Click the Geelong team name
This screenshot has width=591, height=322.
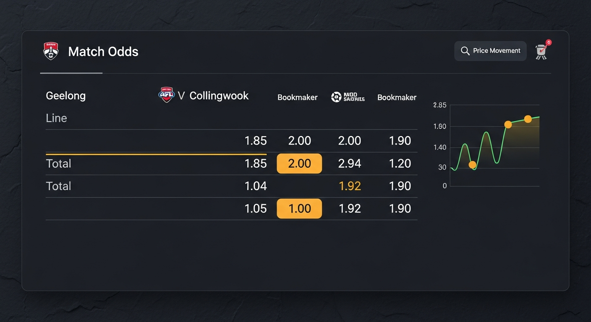pyautogui.click(x=66, y=96)
